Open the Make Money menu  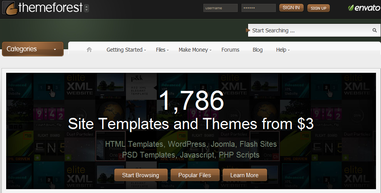(x=195, y=50)
